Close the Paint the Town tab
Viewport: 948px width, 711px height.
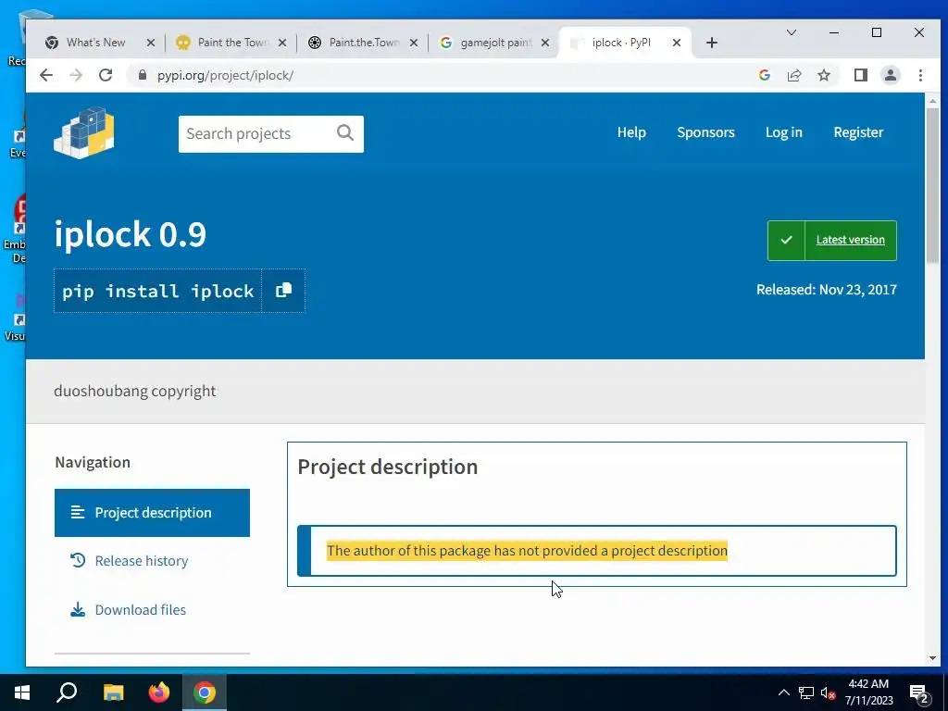pos(281,43)
